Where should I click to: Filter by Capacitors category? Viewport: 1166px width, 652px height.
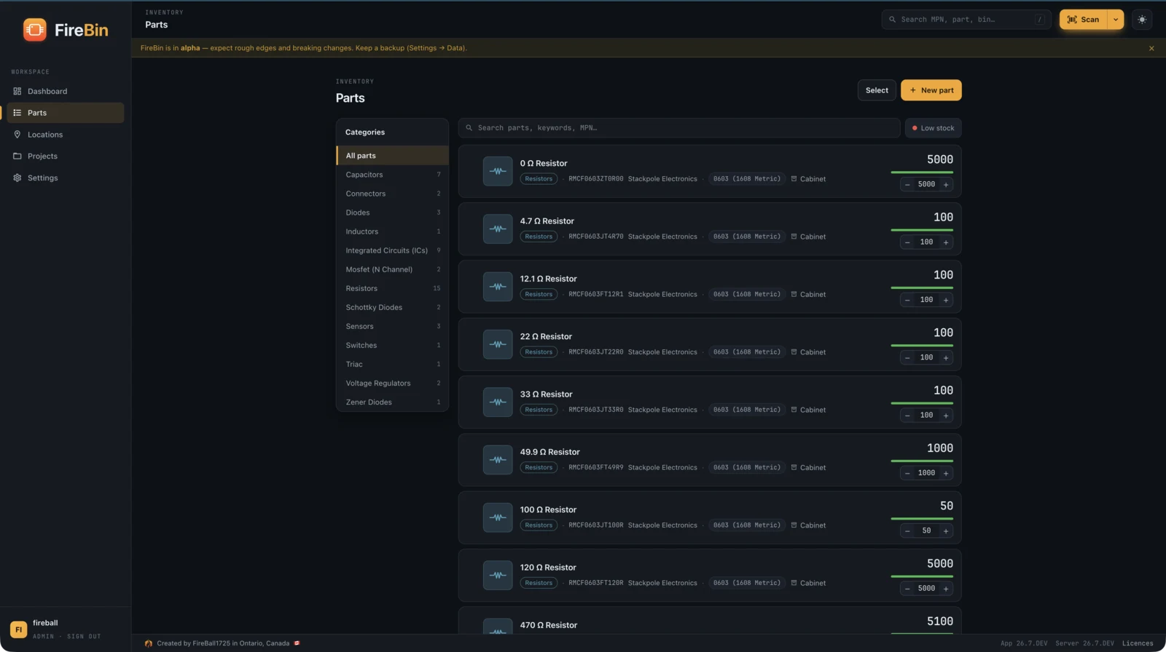[x=392, y=175]
